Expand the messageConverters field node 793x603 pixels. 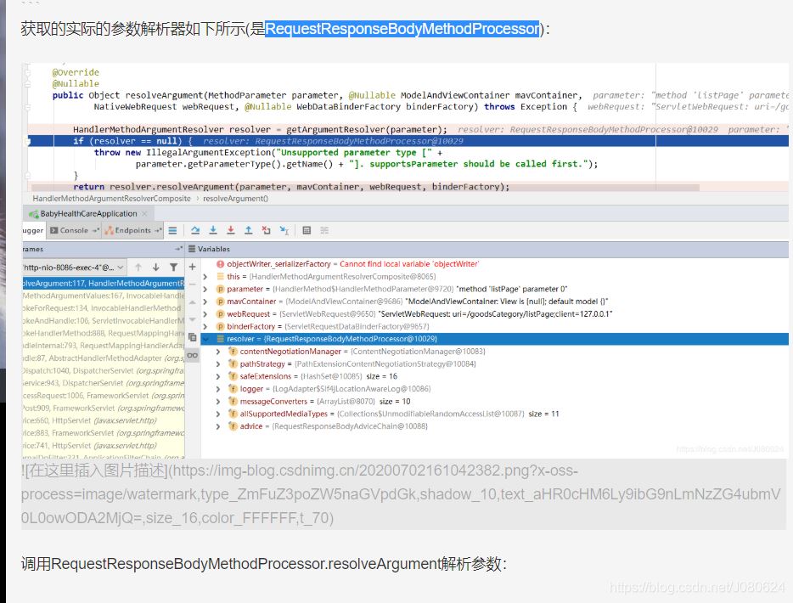[x=218, y=401]
